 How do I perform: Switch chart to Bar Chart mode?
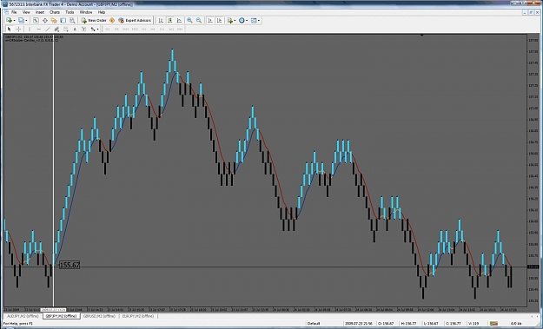(161, 21)
